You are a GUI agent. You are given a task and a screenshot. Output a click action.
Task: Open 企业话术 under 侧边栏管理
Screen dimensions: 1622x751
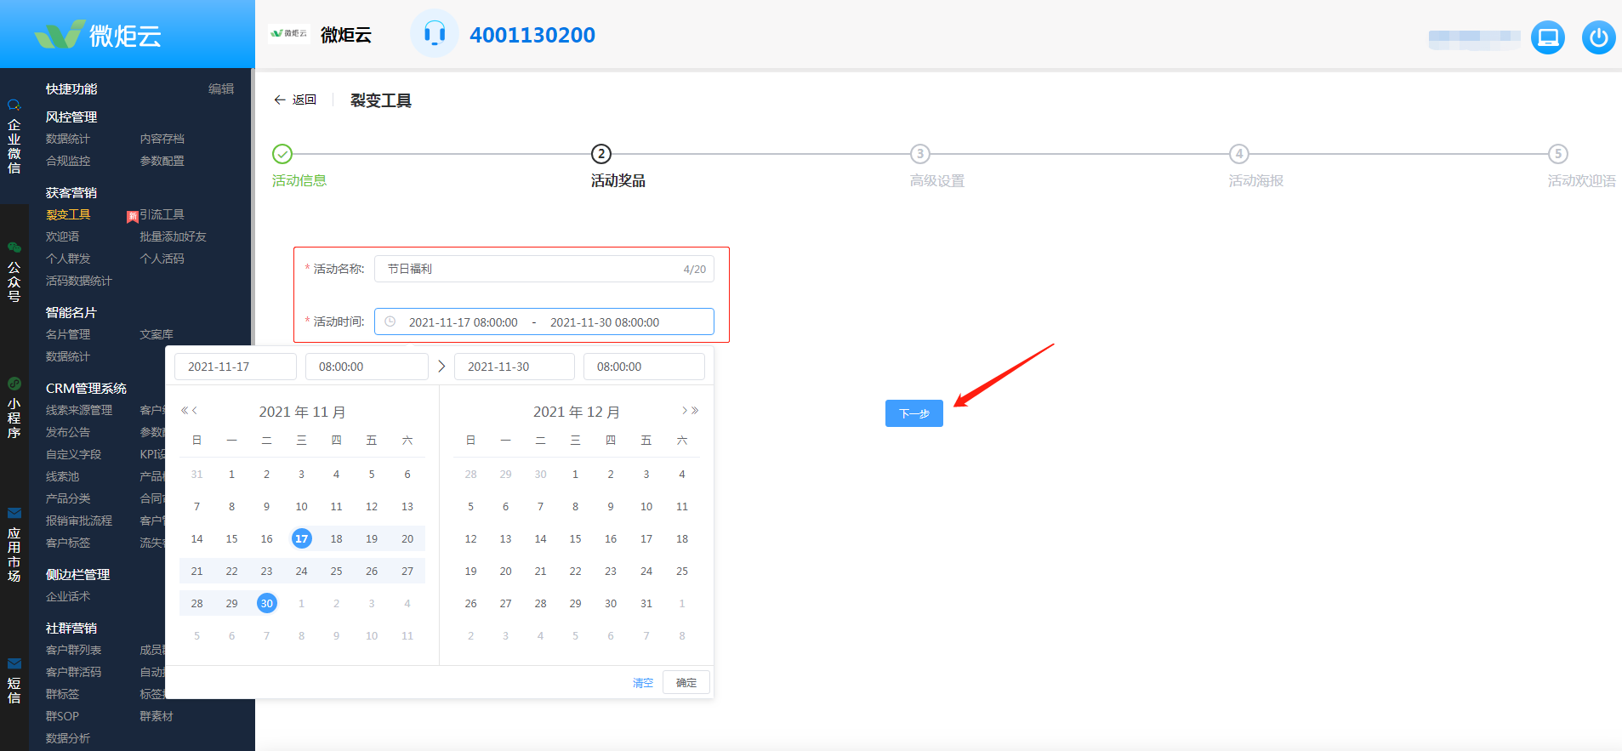click(68, 597)
